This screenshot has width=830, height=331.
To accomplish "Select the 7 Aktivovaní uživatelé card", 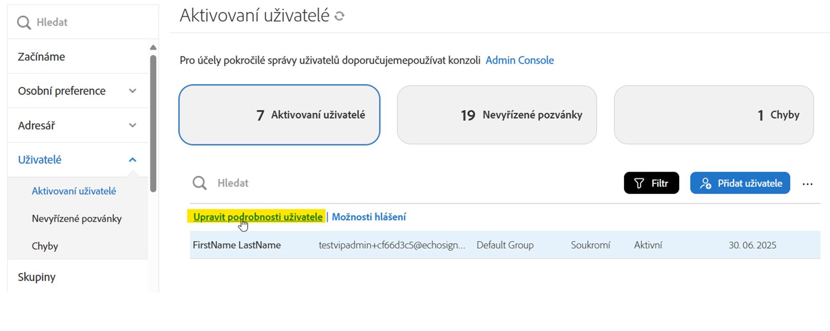I will (279, 115).
